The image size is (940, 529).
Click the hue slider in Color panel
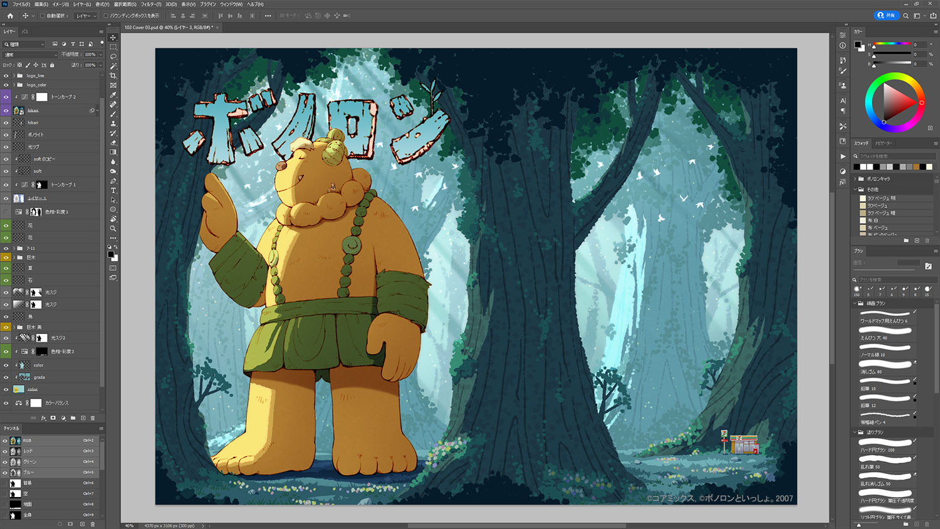click(892, 45)
